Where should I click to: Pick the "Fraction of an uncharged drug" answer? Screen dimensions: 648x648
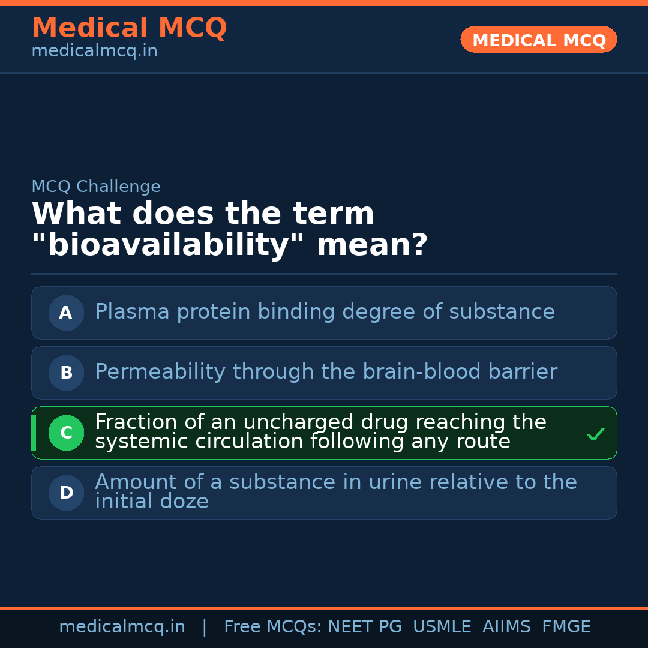pos(320,432)
